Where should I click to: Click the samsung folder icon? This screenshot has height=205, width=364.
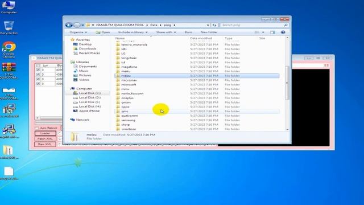click(118, 120)
